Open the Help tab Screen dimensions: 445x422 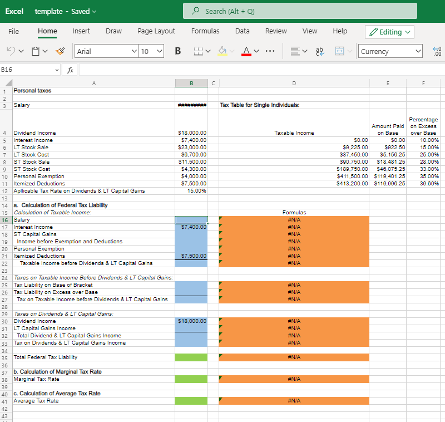point(340,31)
